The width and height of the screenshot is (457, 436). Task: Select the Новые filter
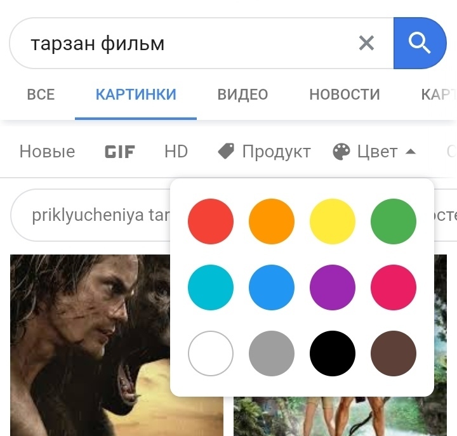[47, 152]
